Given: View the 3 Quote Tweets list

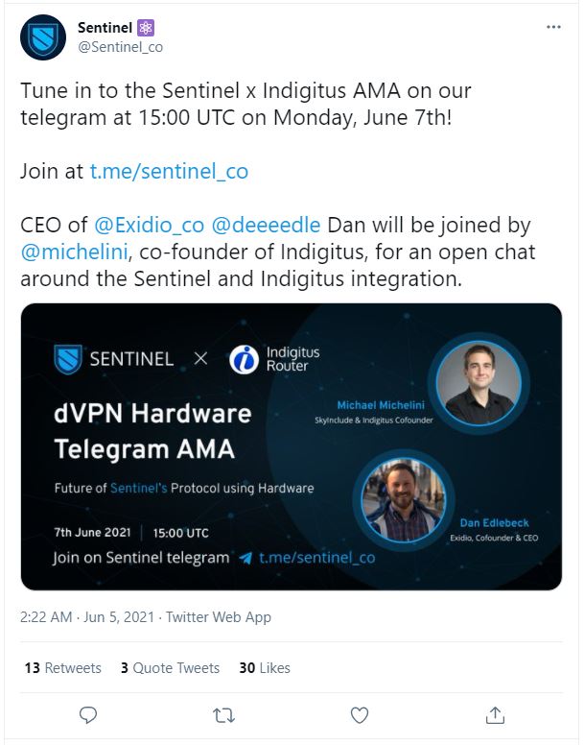Looking at the screenshot, I should click(170, 667).
